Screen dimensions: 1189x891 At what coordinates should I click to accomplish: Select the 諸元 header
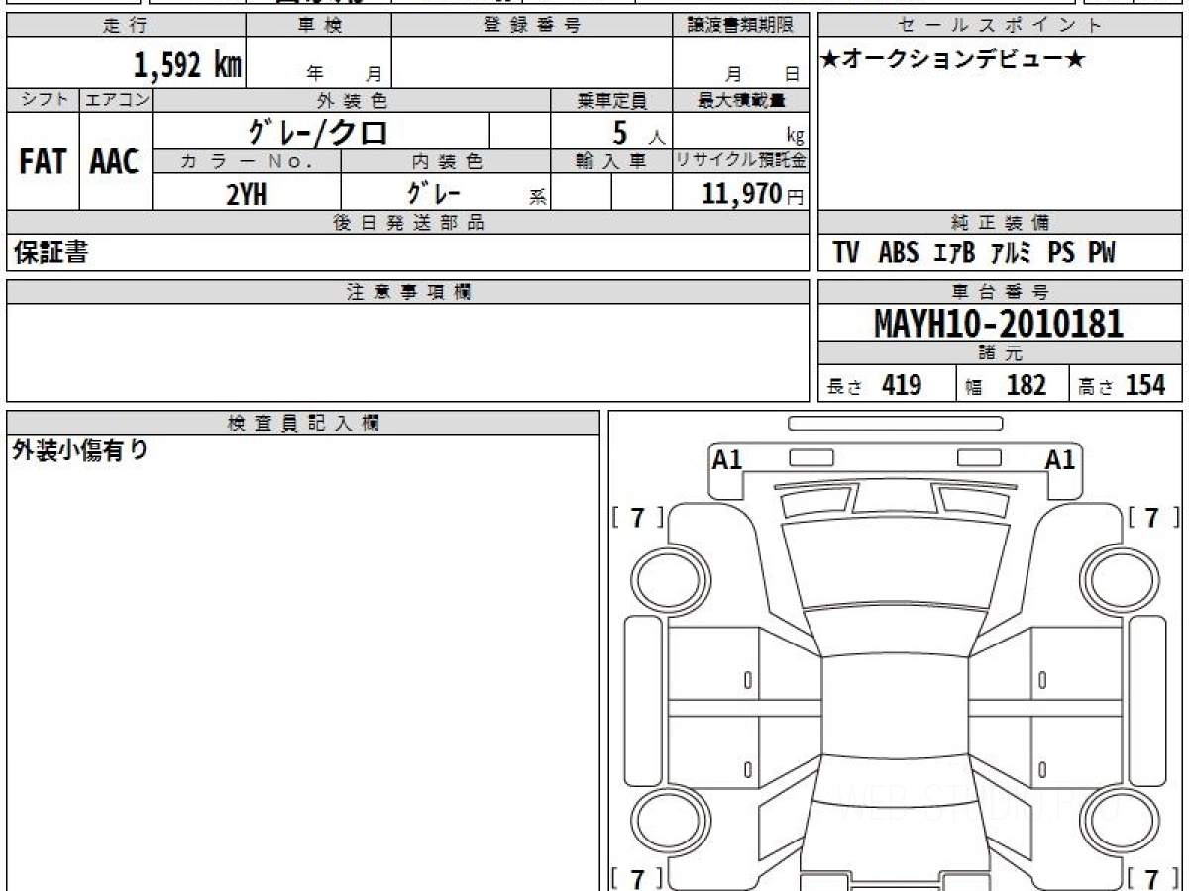tap(1001, 354)
